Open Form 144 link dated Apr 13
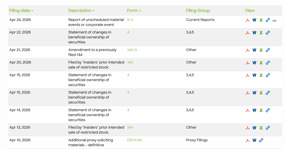This screenshot has width=285, height=149. [130, 127]
